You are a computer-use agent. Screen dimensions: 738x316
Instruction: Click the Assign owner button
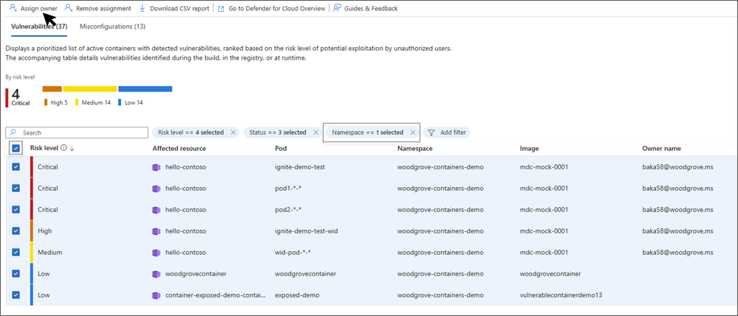tap(33, 8)
